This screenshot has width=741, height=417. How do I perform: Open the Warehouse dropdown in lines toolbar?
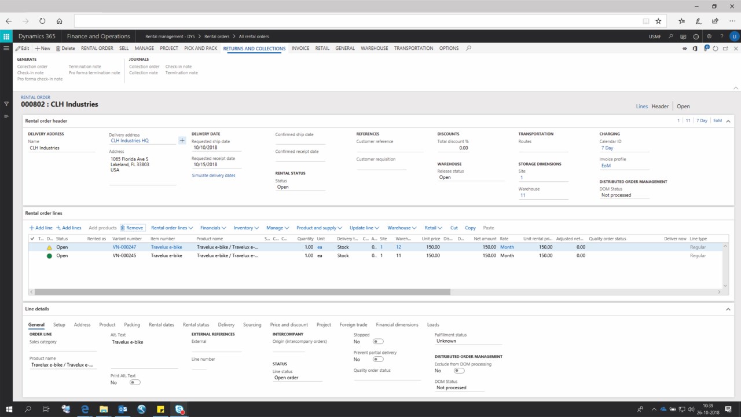coord(402,228)
